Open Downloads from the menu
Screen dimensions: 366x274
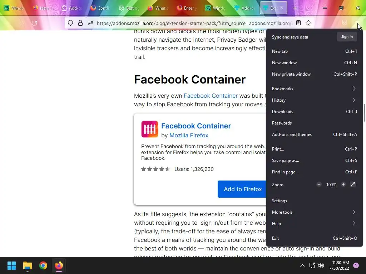pyautogui.click(x=315, y=111)
